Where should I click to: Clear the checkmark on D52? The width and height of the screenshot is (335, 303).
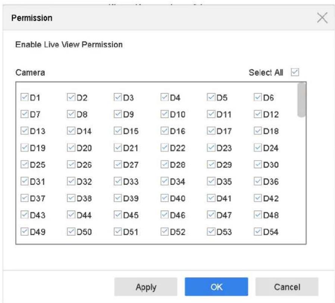pyautogui.click(x=165, y=232)
